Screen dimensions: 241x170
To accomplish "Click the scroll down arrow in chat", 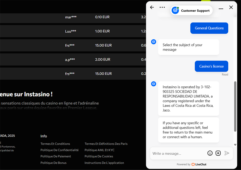I will tap(235, 145).
